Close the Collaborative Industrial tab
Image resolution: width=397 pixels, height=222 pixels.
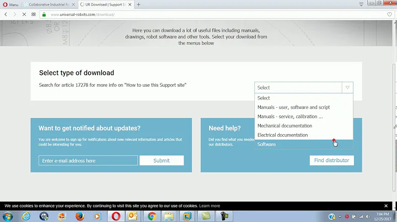pyautogui.click(x=73, y=4)
